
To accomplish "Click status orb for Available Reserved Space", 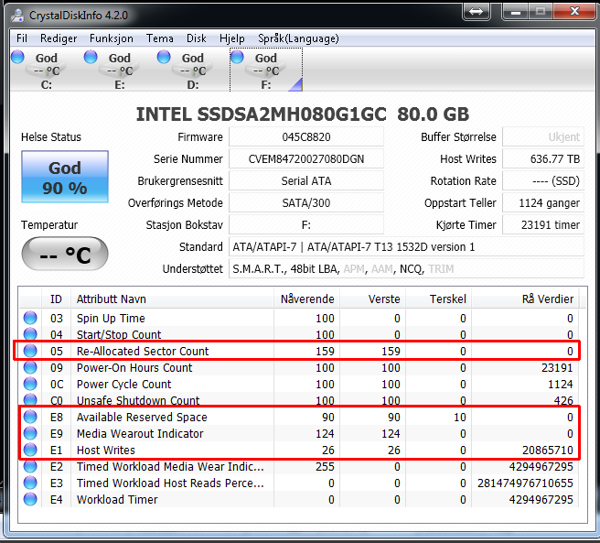I will click(30, 417).
